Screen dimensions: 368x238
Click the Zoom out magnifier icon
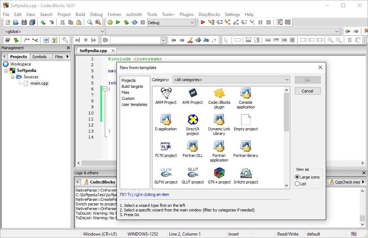(x=339, y=40)
